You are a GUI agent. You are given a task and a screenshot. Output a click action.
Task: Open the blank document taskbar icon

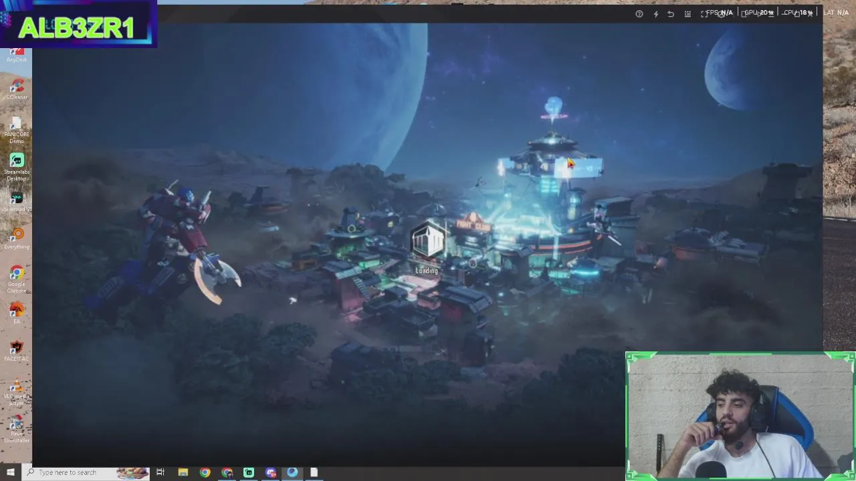tap(314, 472)
